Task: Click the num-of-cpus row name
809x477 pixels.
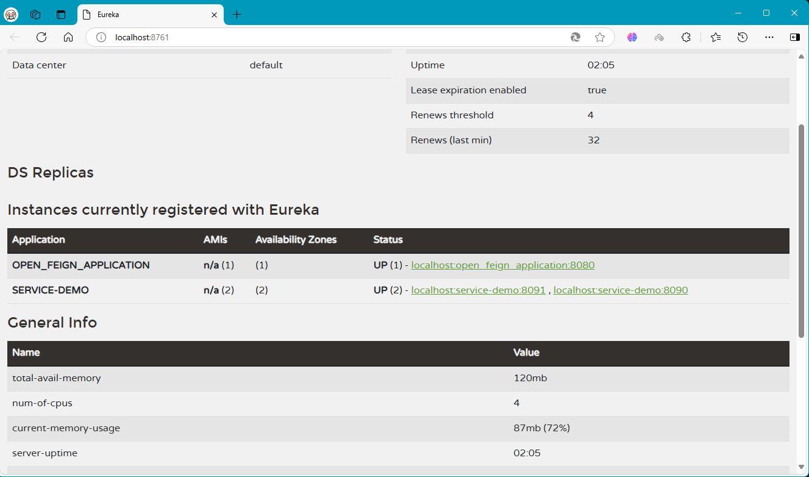Action: pos(42,403)
